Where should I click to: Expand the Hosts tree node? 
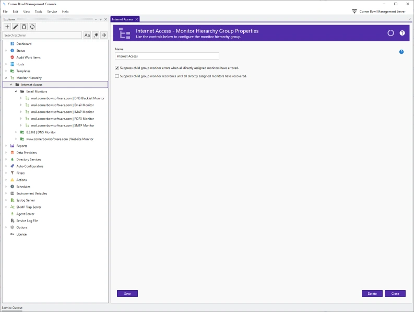coord(6,64)
